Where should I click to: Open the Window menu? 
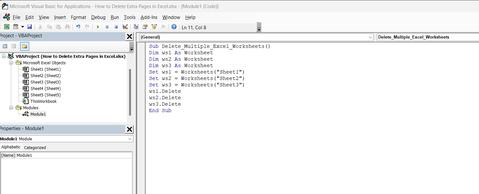coord(171,17)
